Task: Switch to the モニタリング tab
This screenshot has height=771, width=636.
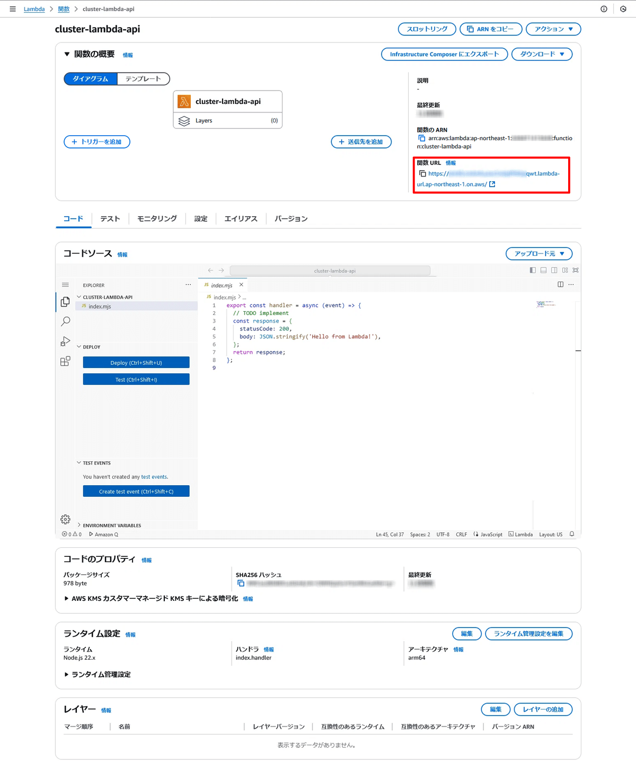Action: [x=157, y=218]
